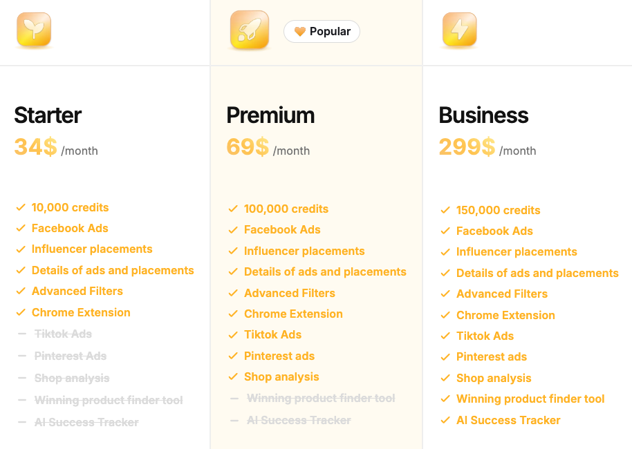Screen dimensions: 632x449
Task: Click the orange heart icon in Popular badge
Action: click(300, 31)
